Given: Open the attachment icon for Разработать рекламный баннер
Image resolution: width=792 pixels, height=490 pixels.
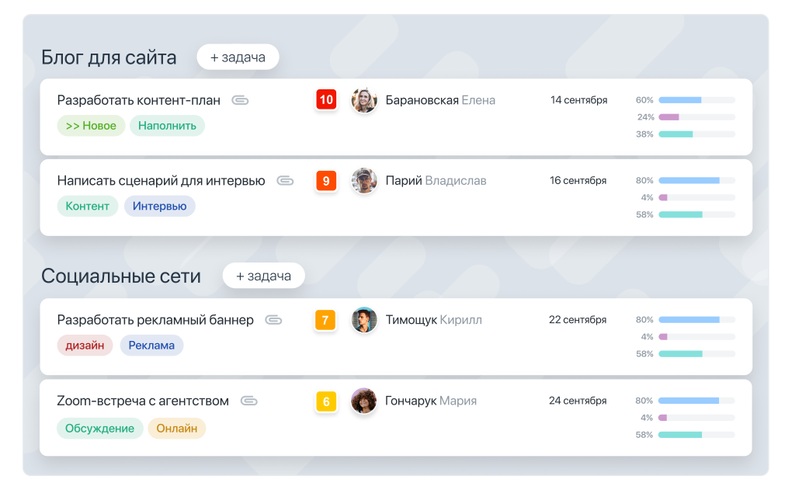Looking at the screenshot, I should [x=273, y=320].
